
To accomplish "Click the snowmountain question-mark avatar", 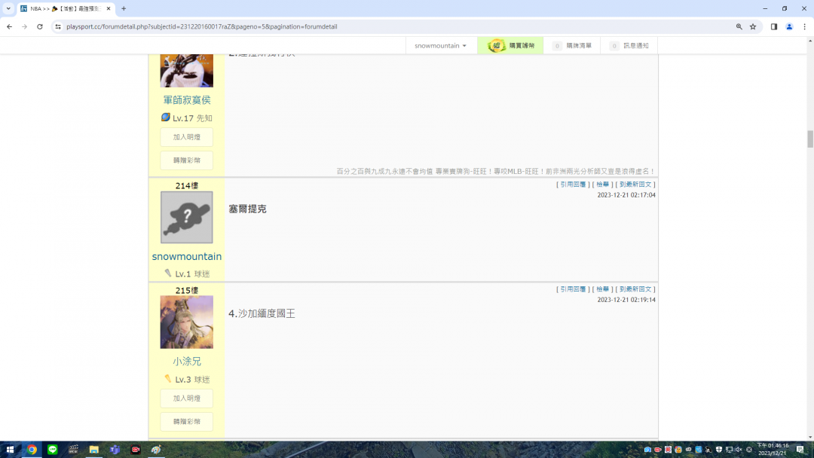I will click(186, 218).
